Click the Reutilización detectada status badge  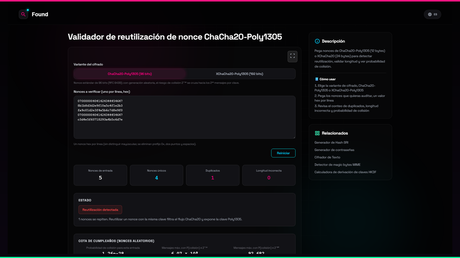(x=100, y=209)
